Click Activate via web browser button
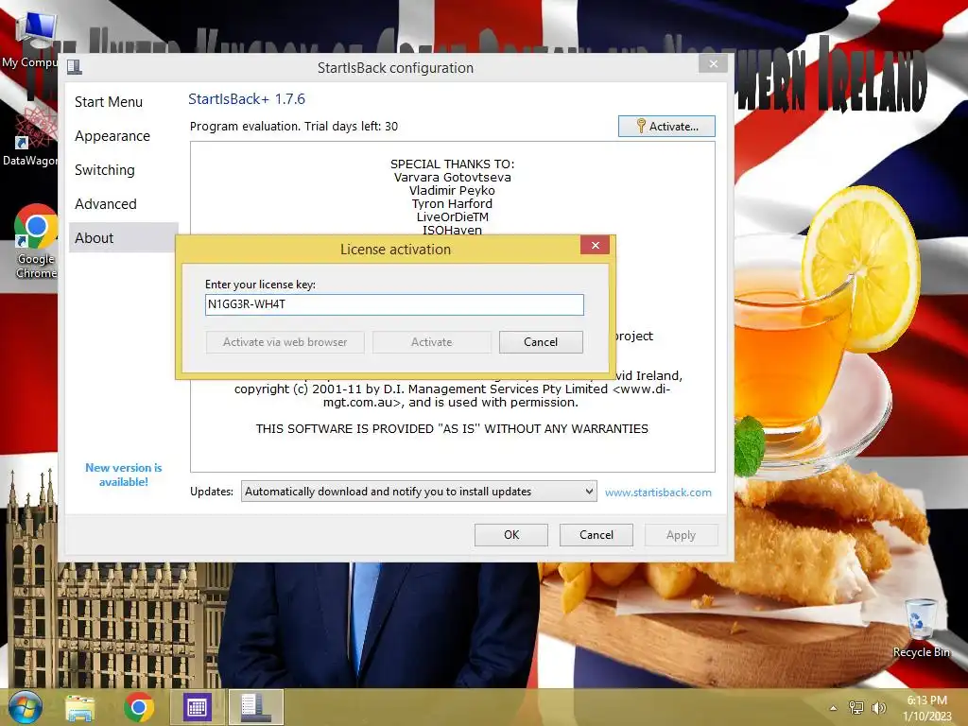The height and width of the screenshot is (726, 968). pyautogui.click(x=285, y=342)
